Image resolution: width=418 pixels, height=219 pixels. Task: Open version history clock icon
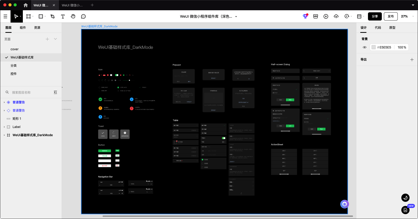click(347, 16)
